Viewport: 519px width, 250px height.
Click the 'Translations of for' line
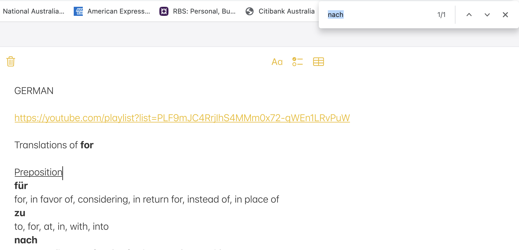(54, 145)
